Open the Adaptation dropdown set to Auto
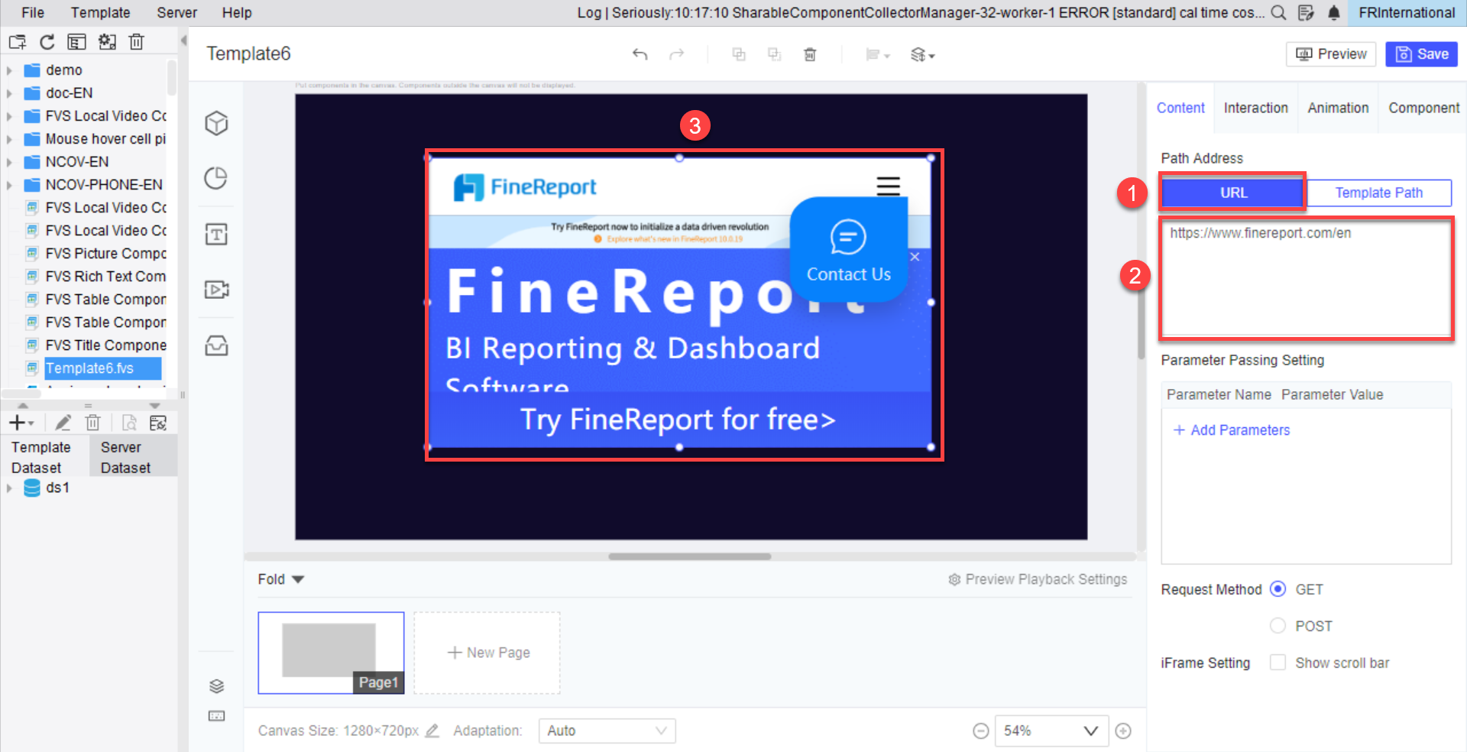 tap(606, 731)
